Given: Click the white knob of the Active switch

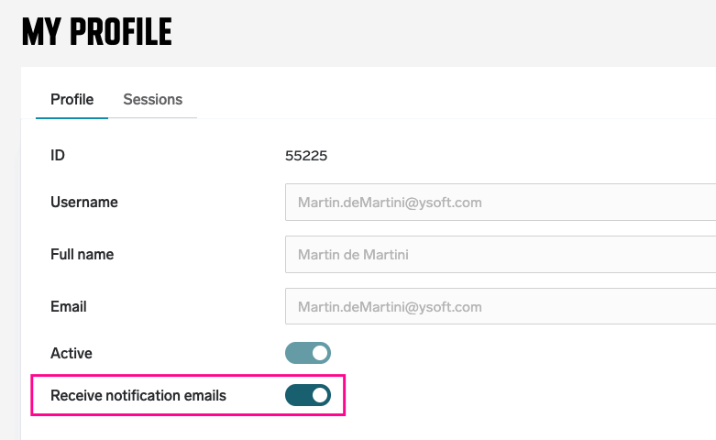Looking at the screenshot, I should tap(319, 353).
